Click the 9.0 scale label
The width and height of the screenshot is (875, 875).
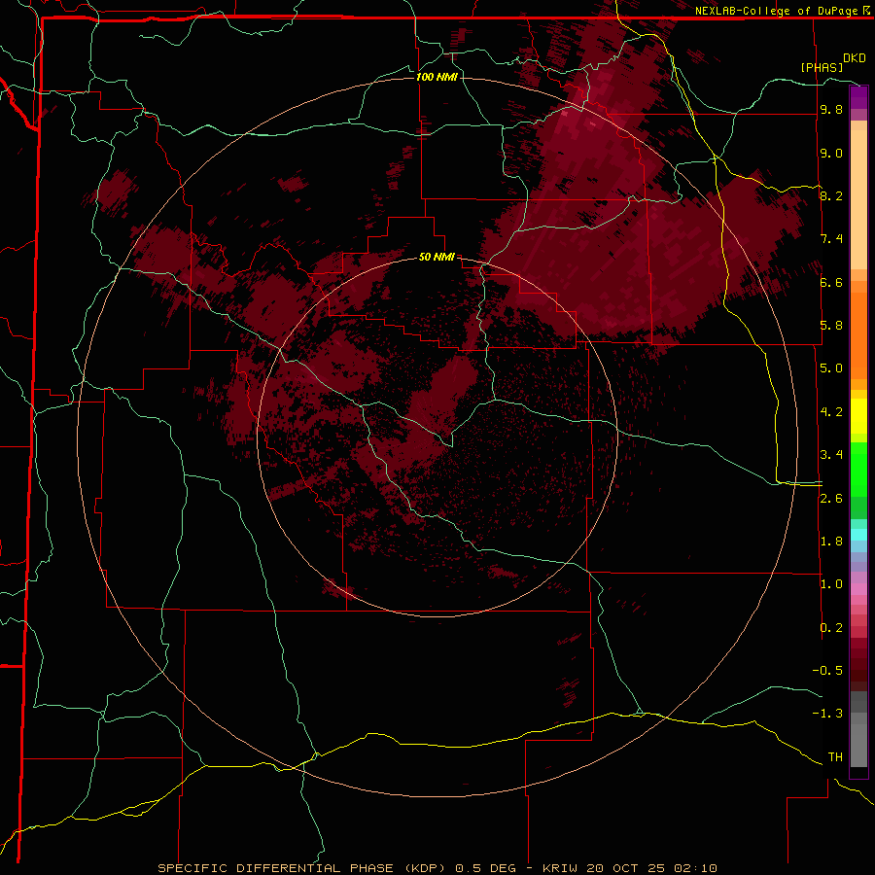[831, 153]
